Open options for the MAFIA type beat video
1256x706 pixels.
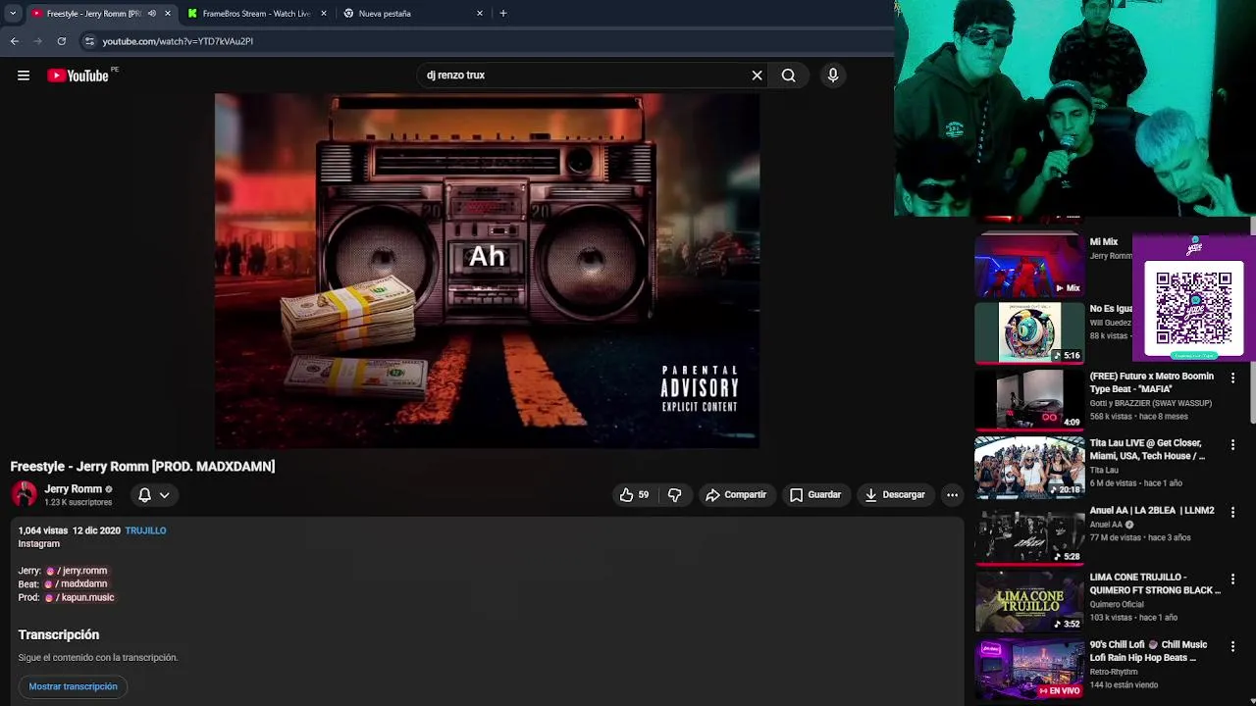tap(1233, 378)
